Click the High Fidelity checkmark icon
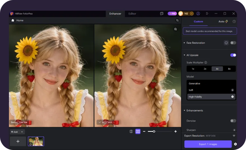This screenshot has width=246, height=150. 232,97
